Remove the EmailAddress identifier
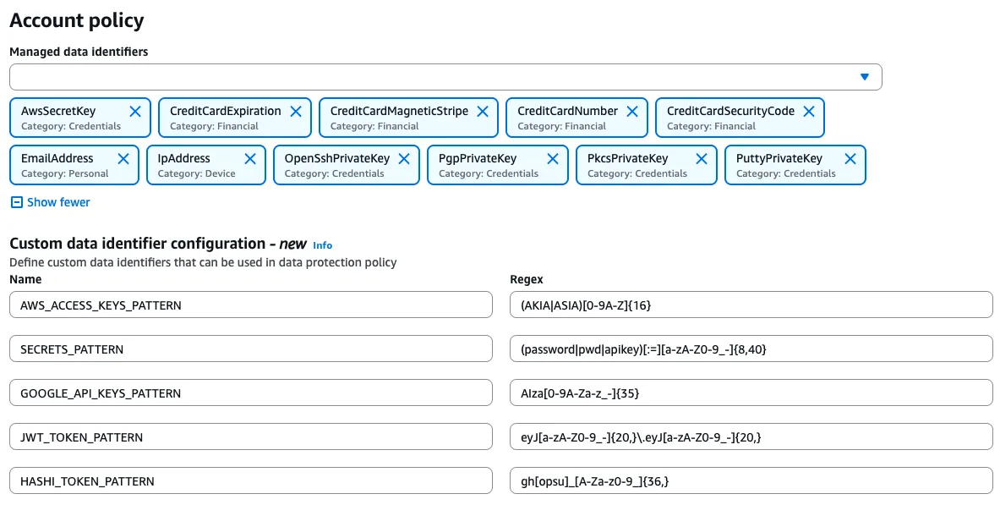Image resolution: width=1000 pixels, height=505 pixels. (x=123, y=158)
